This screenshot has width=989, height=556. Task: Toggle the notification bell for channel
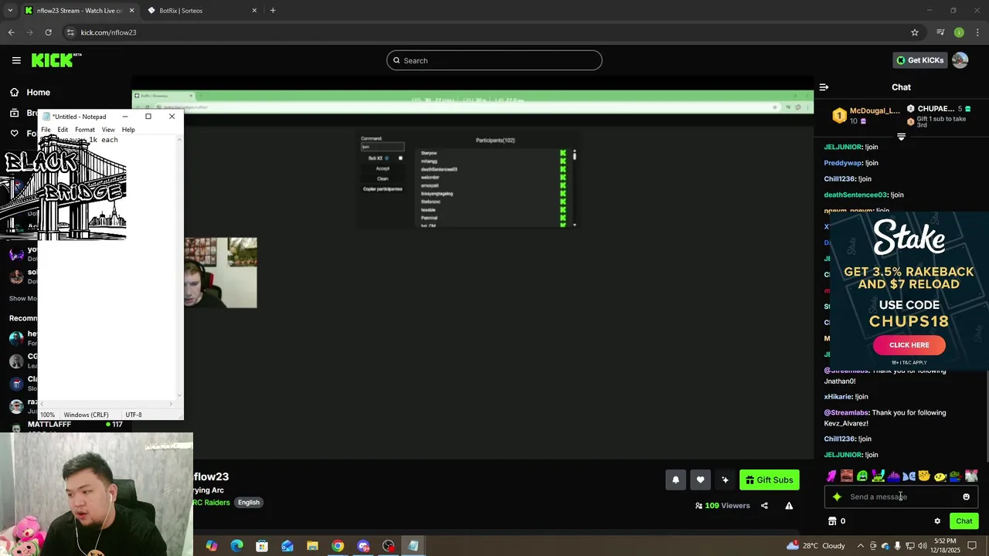point(675,480)
